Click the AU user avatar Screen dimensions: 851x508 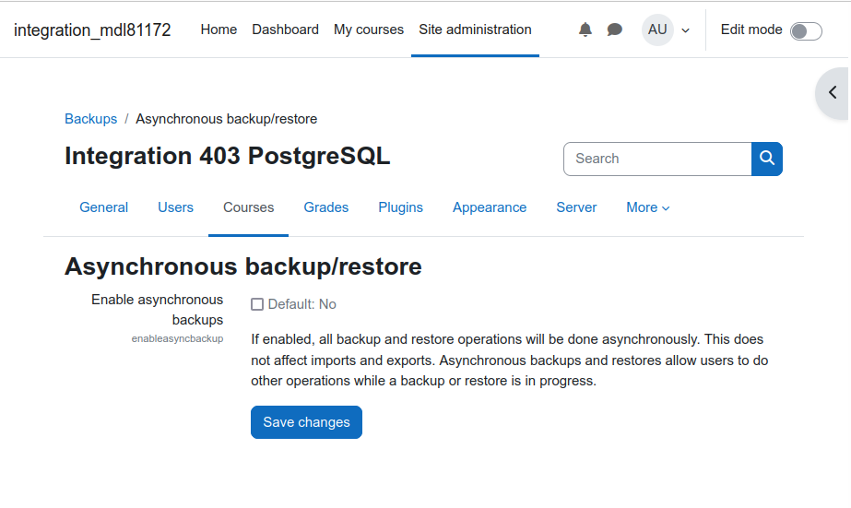[657, 30]
